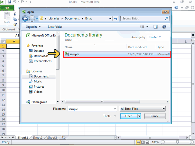195x146 pixels.
Task: Click the Change your view icon
Action: tap(142, 27)
